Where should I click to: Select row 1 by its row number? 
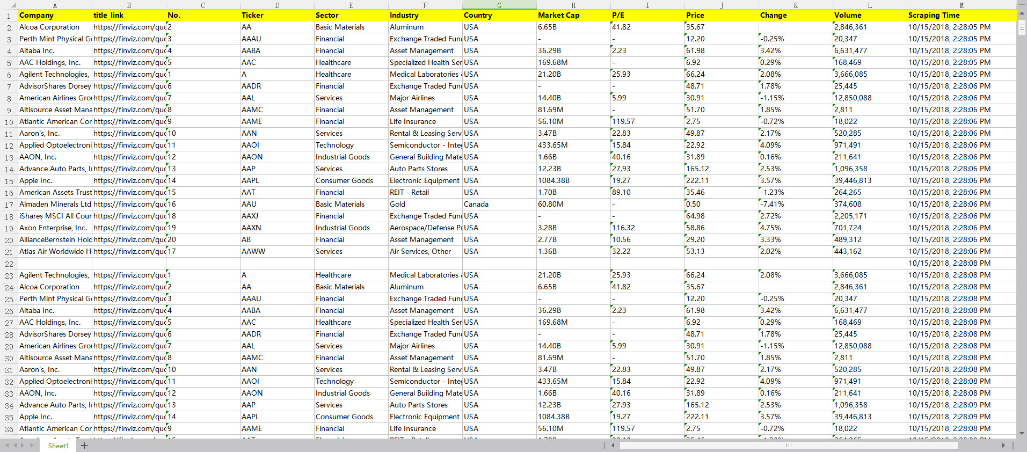(9, 16)
